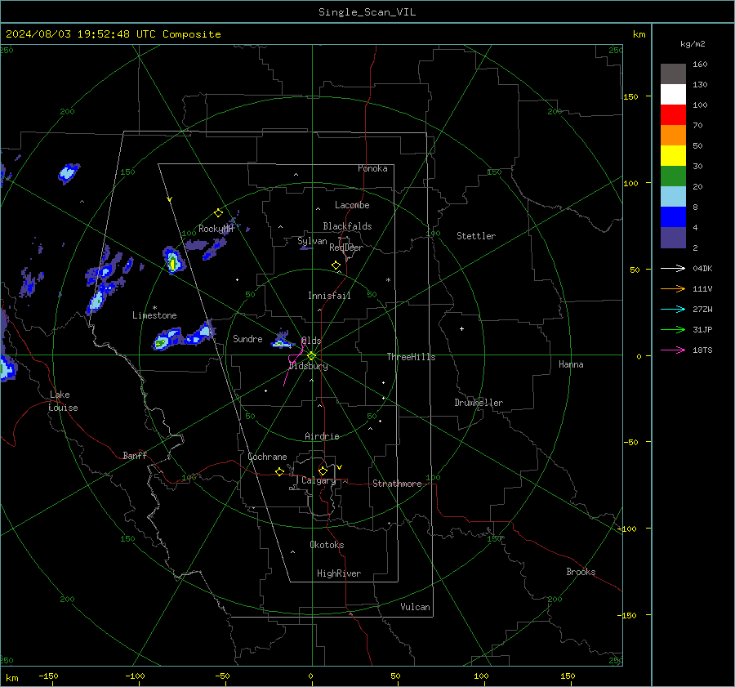Click the Banff label
This screenshot has width=735, height=687.
point(135,455)
